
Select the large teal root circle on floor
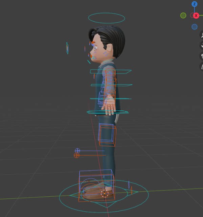(x=104, y=196)
